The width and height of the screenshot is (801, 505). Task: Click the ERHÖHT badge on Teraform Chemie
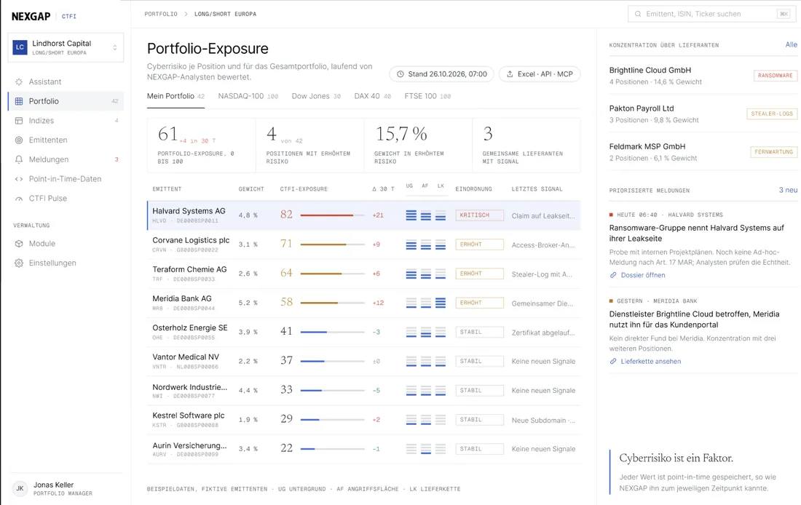coord(480,274)
